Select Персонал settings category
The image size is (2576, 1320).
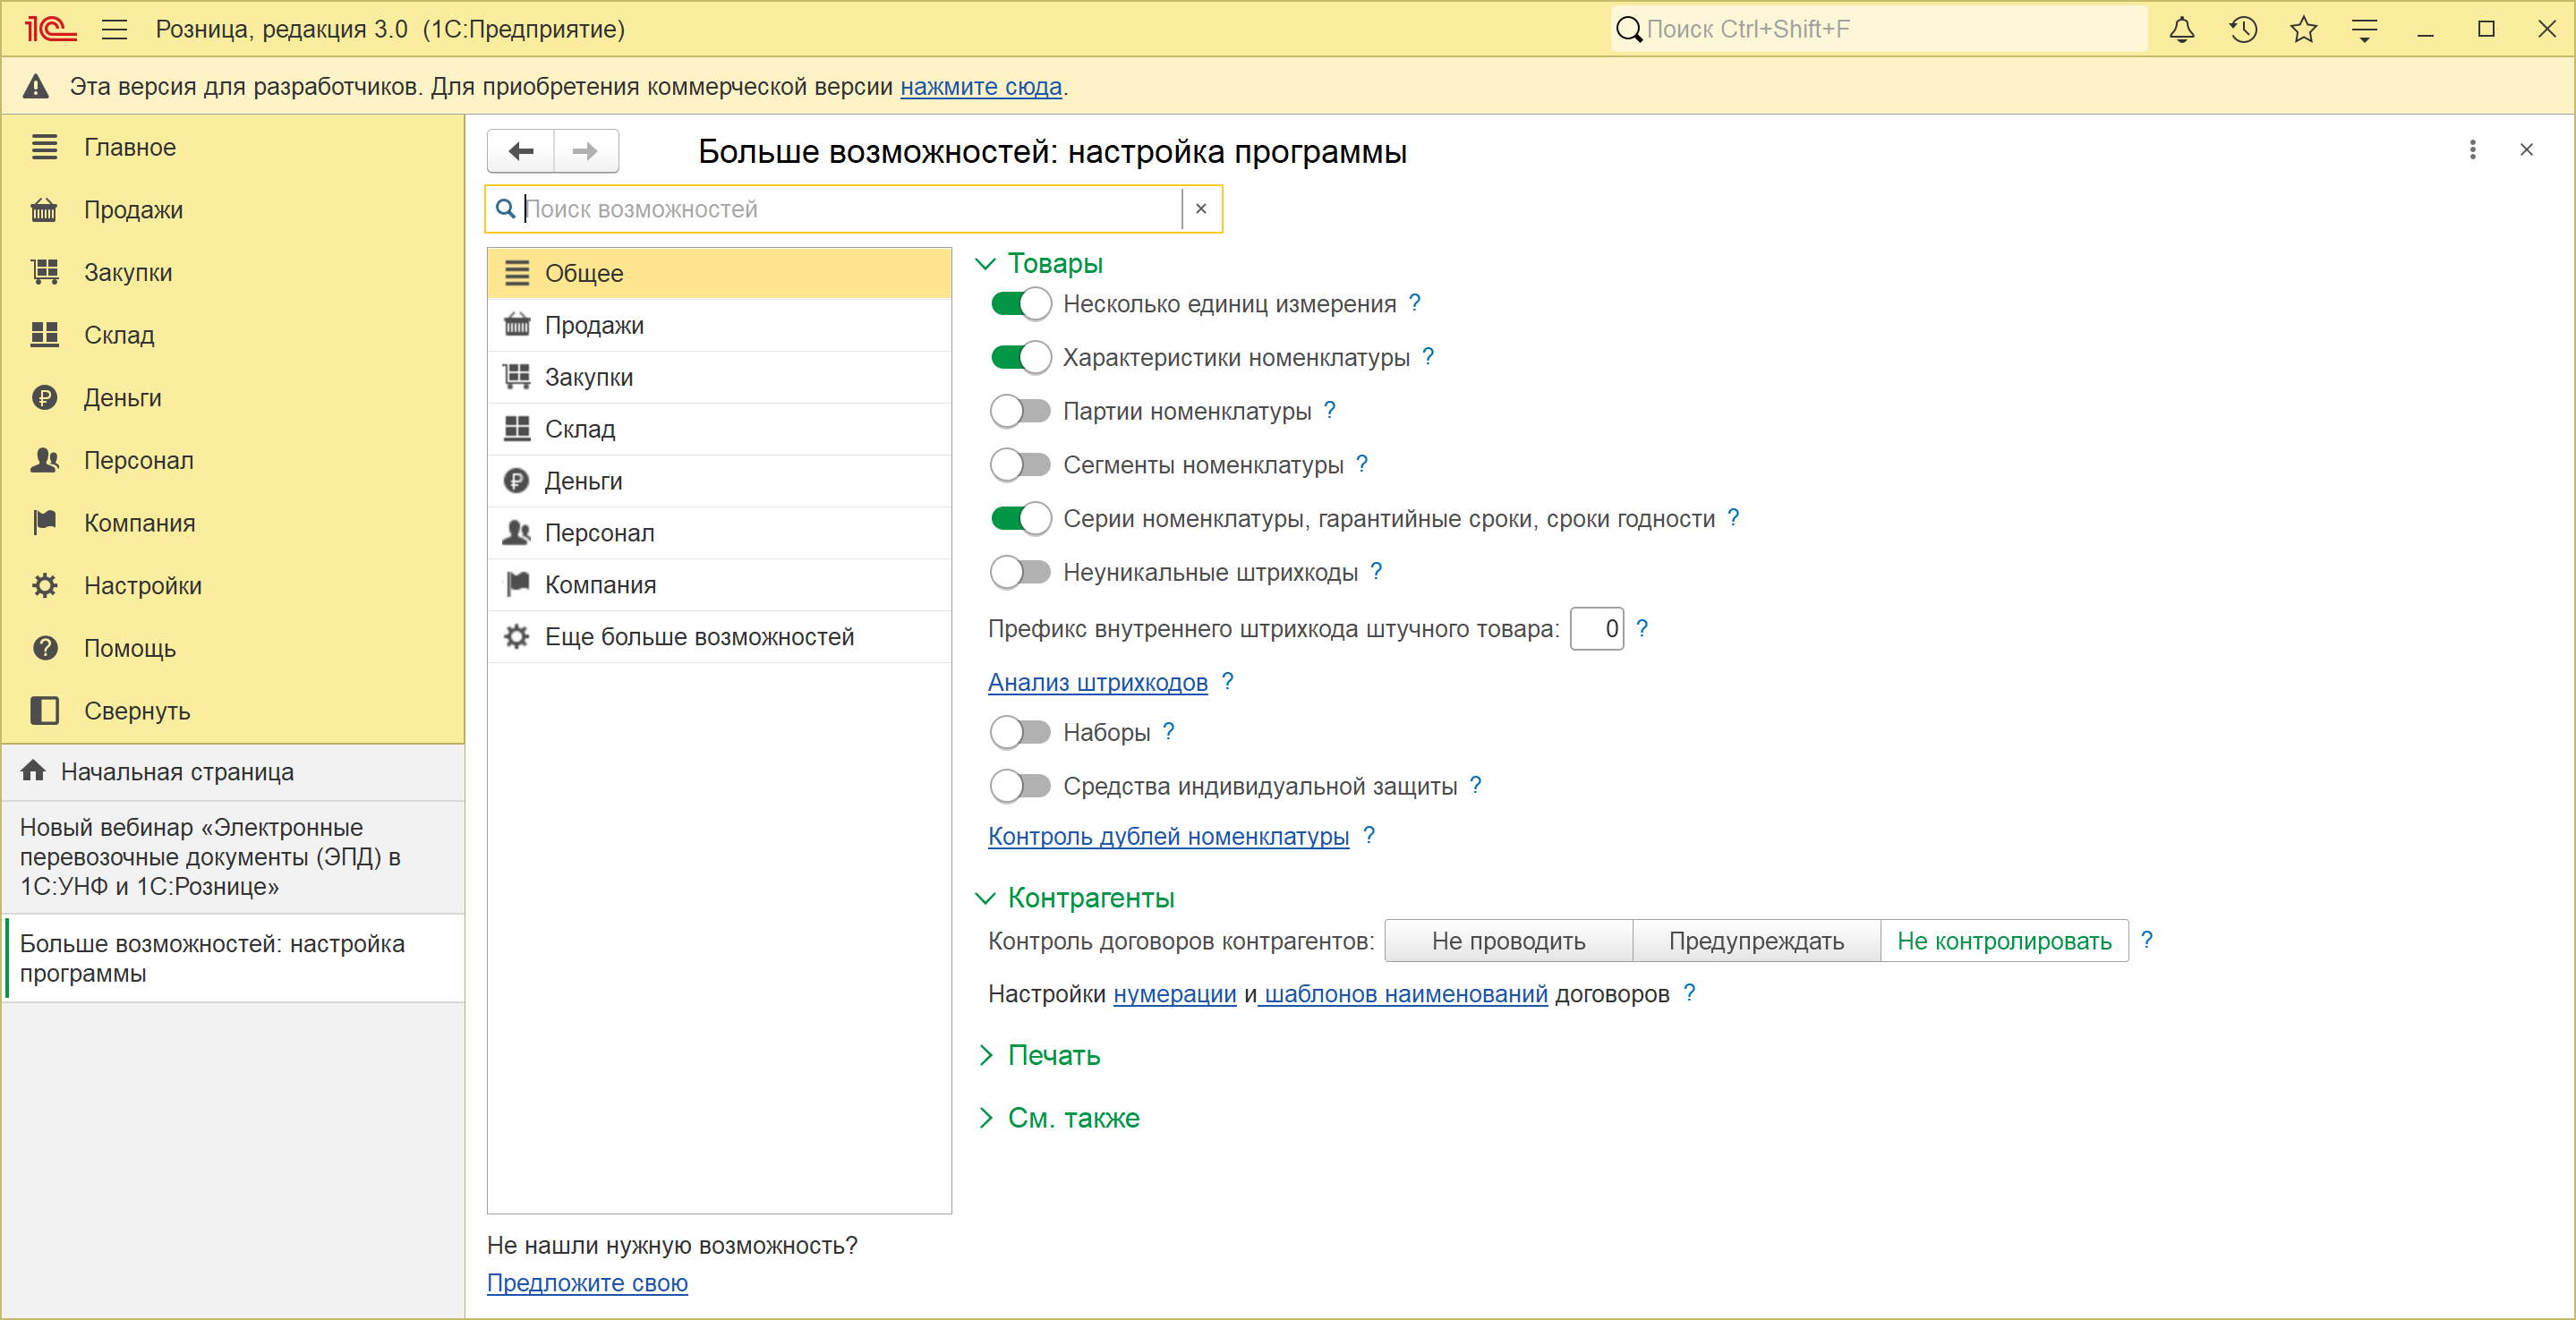(x=719, y=533)
